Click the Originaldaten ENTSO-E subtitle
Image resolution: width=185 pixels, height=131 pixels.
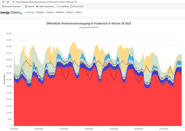point(89,27)
